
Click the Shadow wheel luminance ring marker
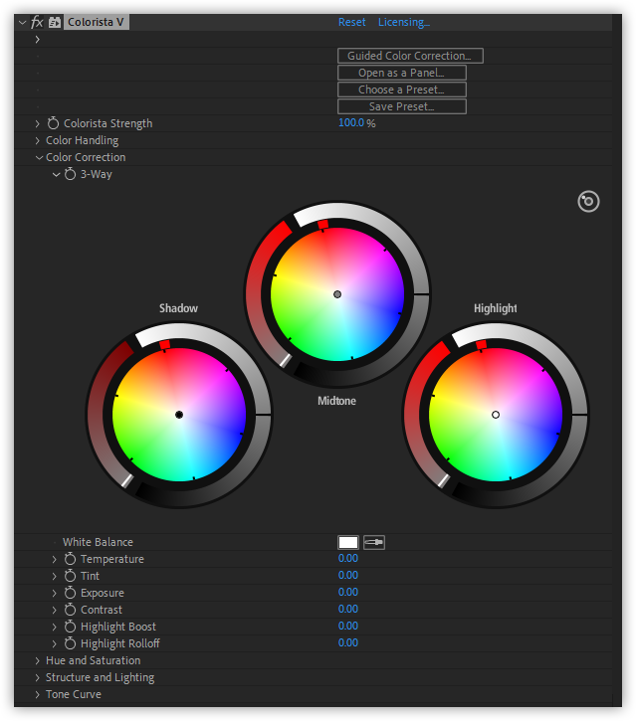pyautogui.click(x=263, y=415)
